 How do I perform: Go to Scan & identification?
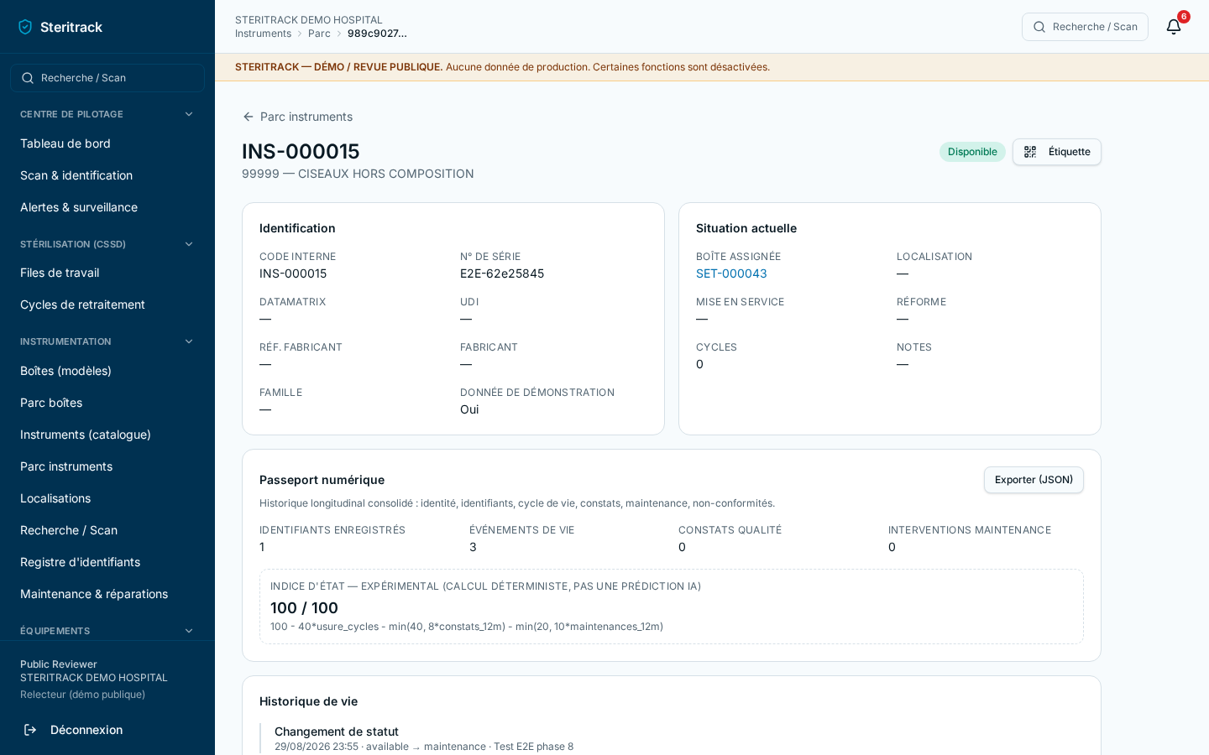[107, 175]
